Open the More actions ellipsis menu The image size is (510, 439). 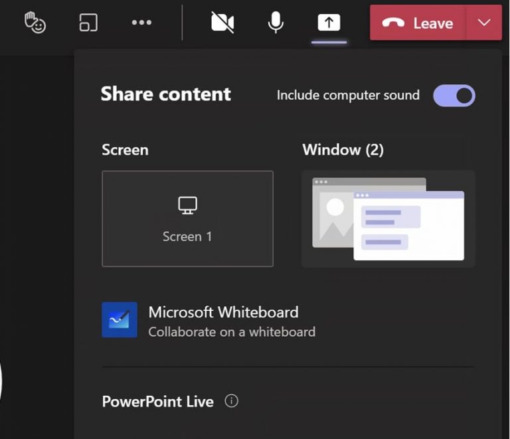pos(141,23)
